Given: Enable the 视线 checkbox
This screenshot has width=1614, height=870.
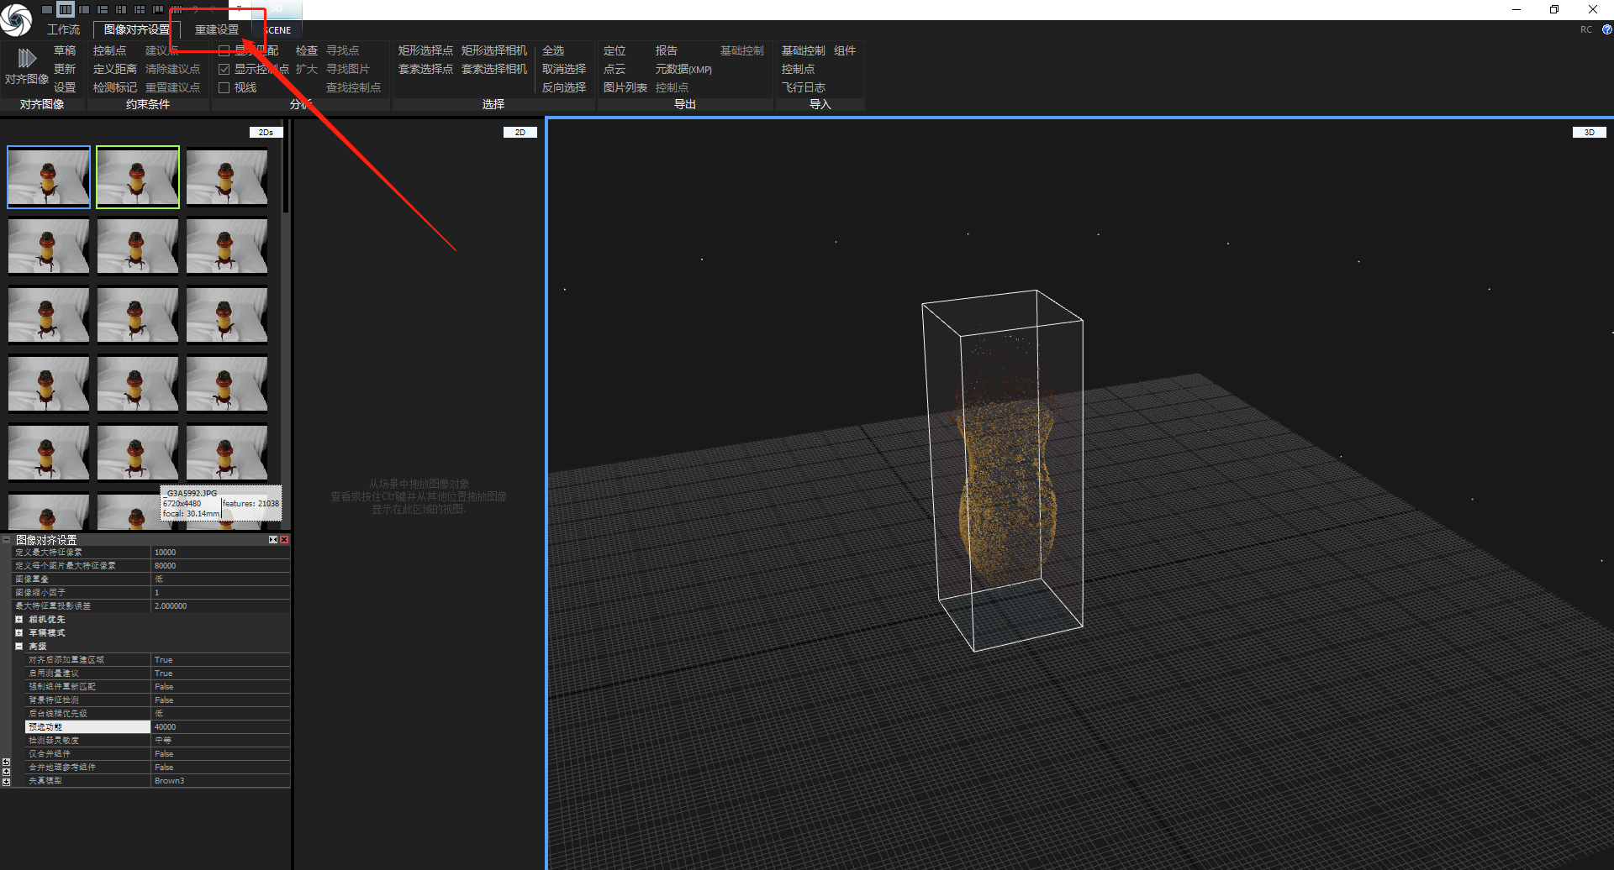Looking at the screenshot, I should [224, 88].
